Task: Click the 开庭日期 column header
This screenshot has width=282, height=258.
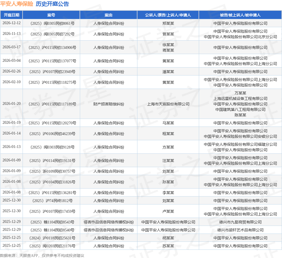Action: (12, 15)
